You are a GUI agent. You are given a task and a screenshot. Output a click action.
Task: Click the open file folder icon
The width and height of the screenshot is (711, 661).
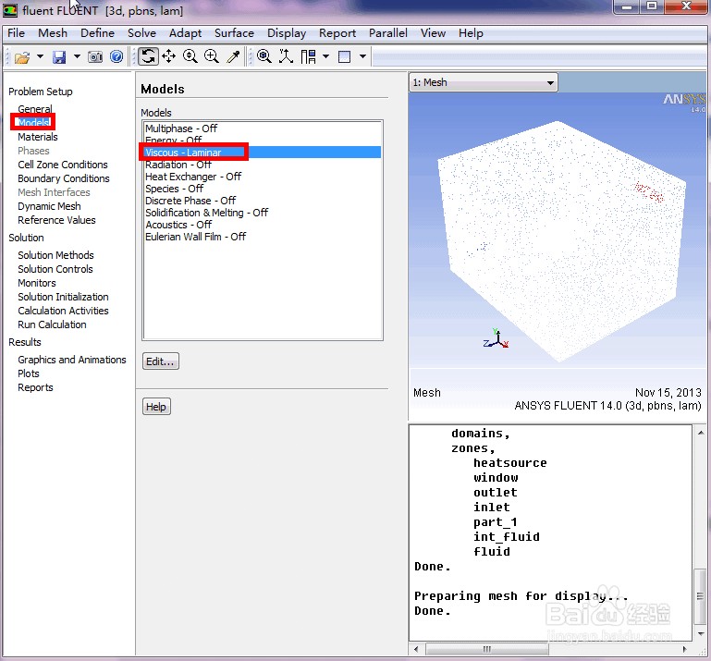coord(22,57)
